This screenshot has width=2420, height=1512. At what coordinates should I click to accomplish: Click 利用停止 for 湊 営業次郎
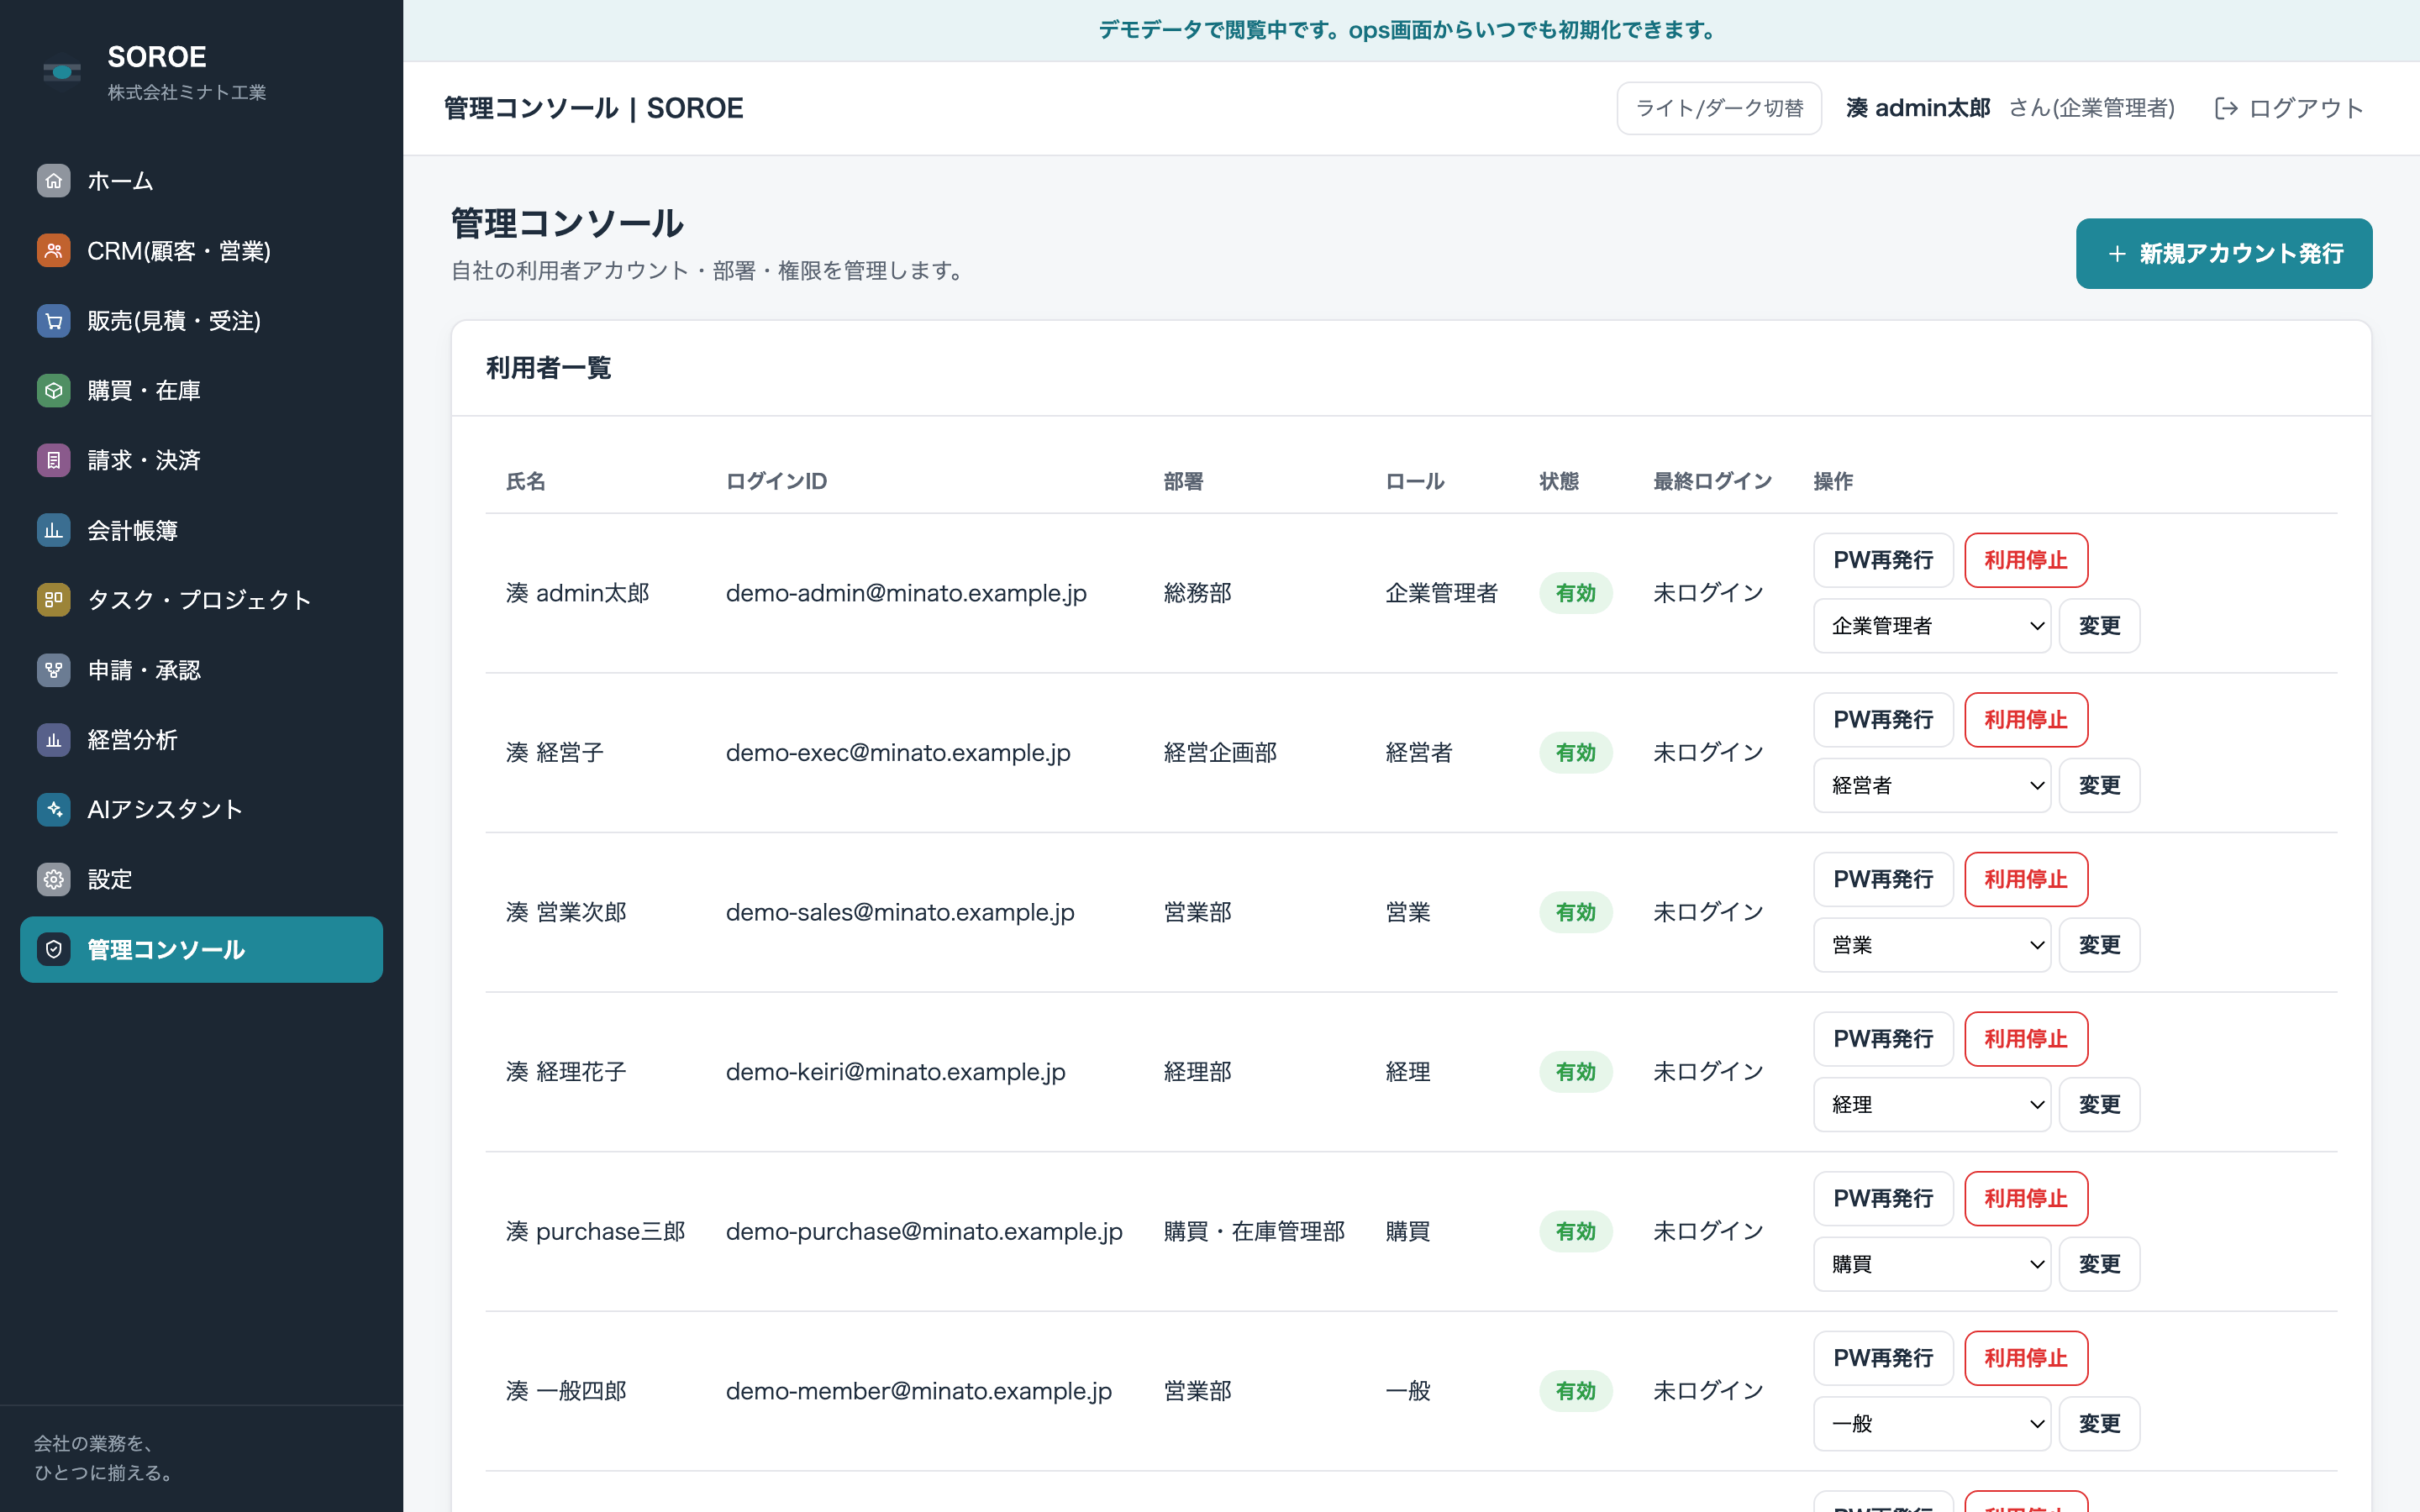click(x=2026, y=879)
